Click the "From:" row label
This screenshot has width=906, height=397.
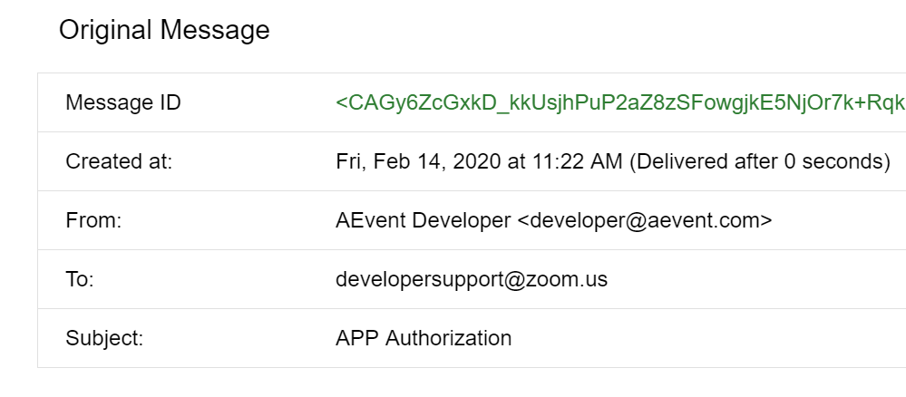point(93,220)
